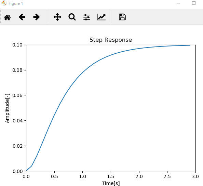Reset the plot to home view

coord(7,17)
